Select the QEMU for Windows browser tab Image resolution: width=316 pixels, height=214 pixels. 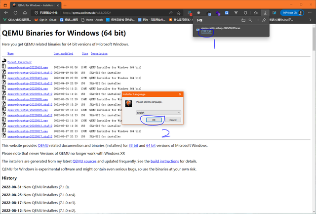36,5
